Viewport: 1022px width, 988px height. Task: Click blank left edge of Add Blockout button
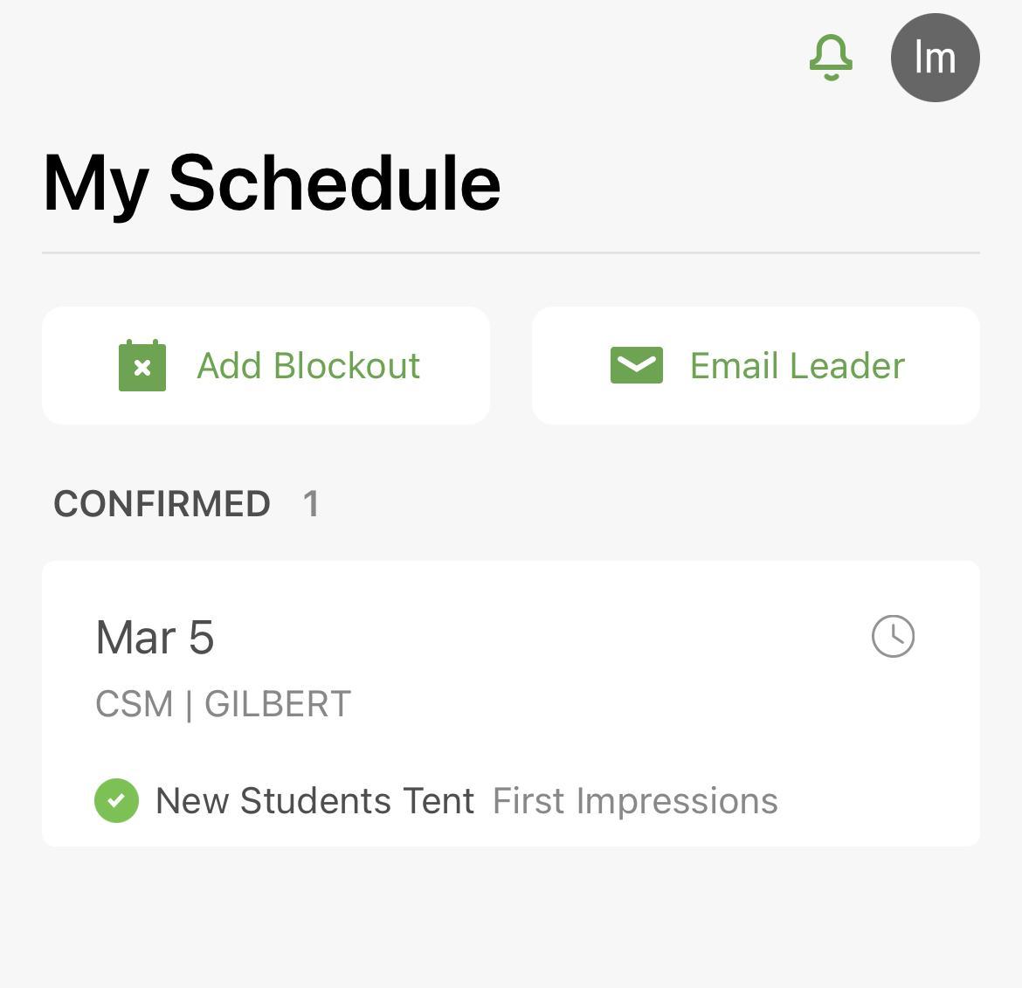(x=74, y=365)
